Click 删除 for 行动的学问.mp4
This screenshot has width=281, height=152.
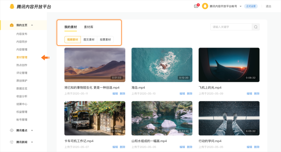click(257, 147)
